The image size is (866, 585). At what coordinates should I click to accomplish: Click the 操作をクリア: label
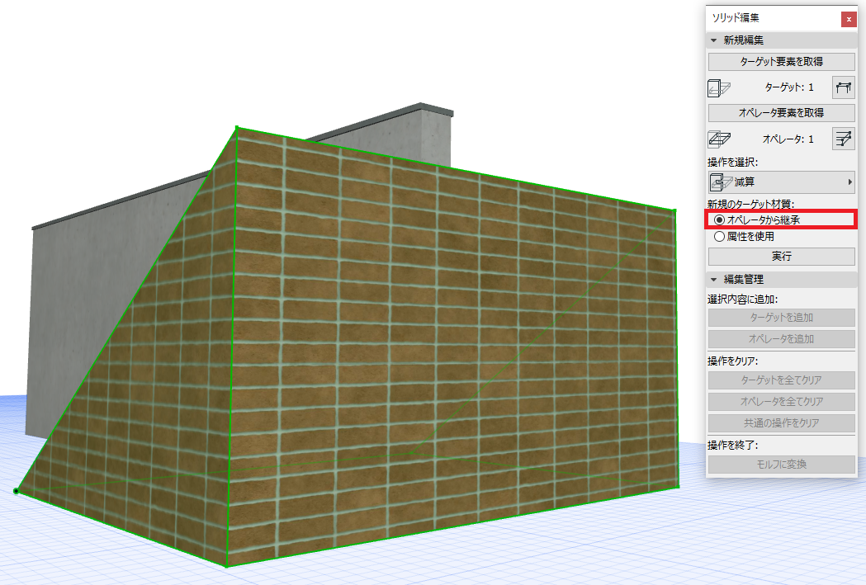[x=733, y=361]
